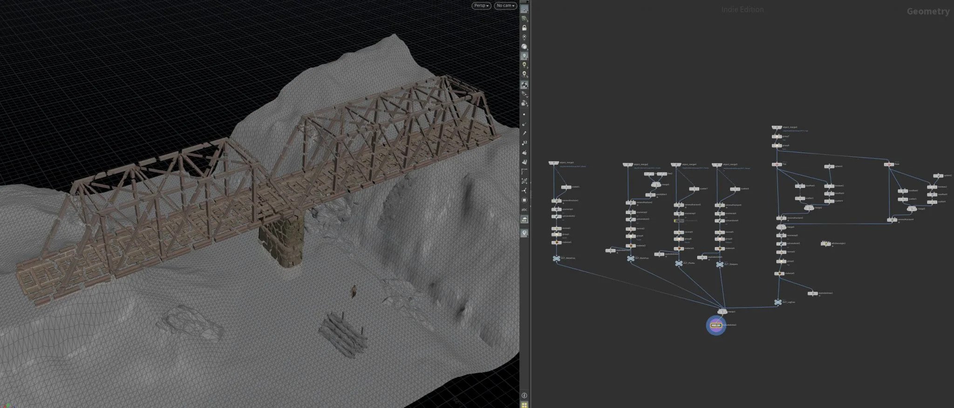Select the OUT_Sleepers null node icon

coord(720,264)
